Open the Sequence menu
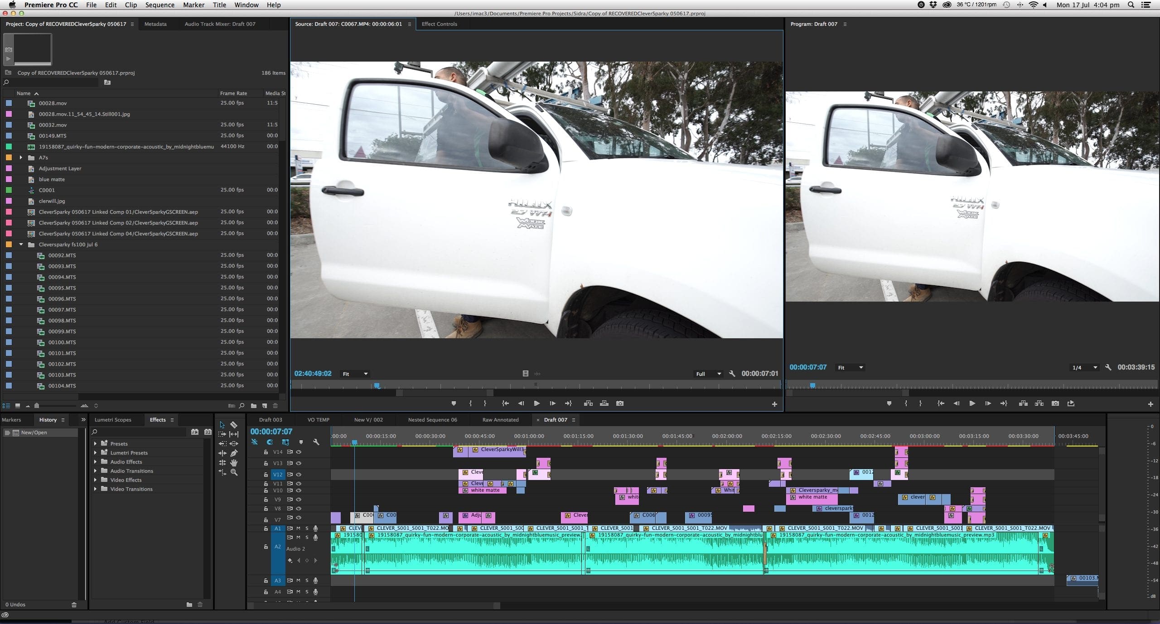Viewport: 1160px width, 624px height. [x=159, y=5]
